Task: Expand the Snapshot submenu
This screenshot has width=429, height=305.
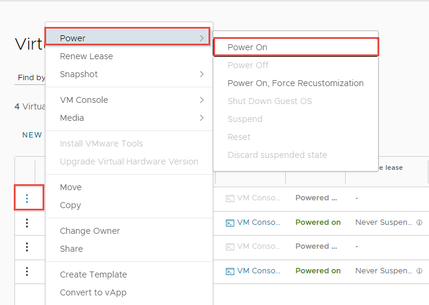Action: pos(128,74)
